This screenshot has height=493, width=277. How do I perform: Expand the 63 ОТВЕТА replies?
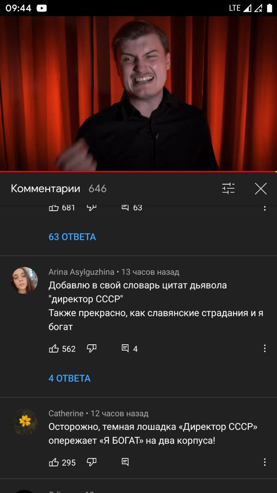point(72,237)
